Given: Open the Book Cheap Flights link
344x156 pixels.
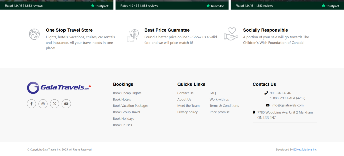Looking at the screenshot, I should [127, 93].
